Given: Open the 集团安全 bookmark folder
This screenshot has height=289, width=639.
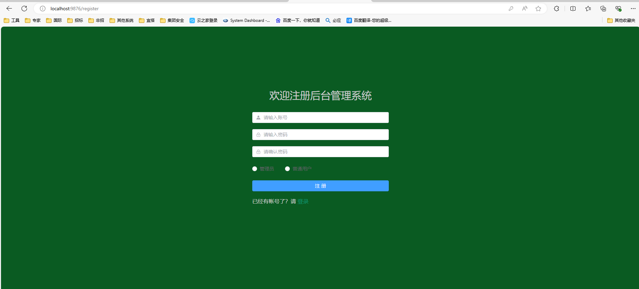Looking at the screenshot, I should point(172,20).
